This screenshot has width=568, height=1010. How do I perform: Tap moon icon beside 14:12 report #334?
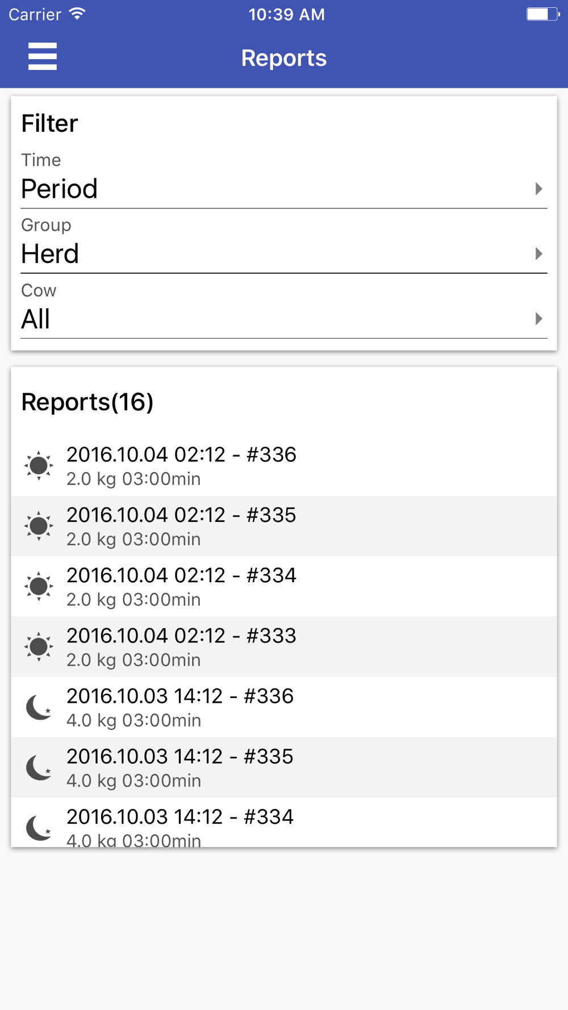[x=39, y=828]
